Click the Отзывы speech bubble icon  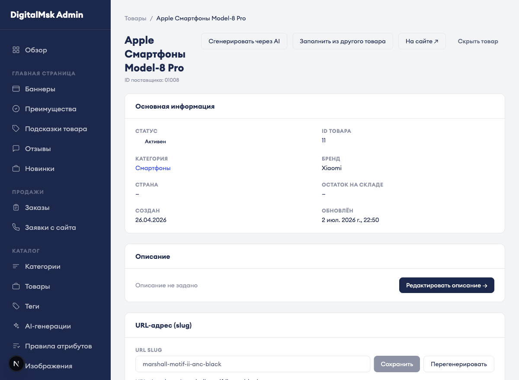pyautogui.click(x=16, y=149)
